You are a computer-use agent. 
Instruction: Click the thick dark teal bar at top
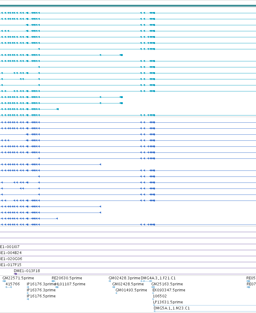point(128,6)
